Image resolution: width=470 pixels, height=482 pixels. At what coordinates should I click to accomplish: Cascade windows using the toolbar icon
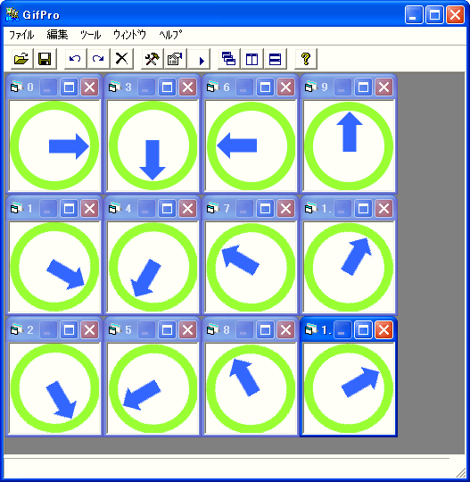tap(229, 58)
